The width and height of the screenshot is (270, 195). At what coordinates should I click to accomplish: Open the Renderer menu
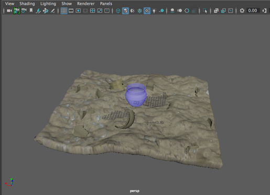[x=86, y=4]
